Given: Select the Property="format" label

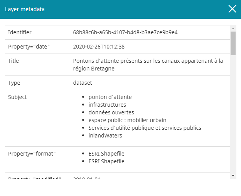Looking at the screenshot, I should coord(32,154).
